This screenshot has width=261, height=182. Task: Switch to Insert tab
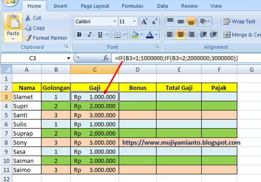coord(60,6)
